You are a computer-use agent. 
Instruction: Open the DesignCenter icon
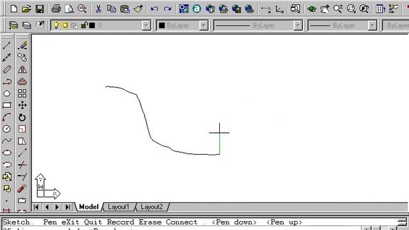[381, 9]
